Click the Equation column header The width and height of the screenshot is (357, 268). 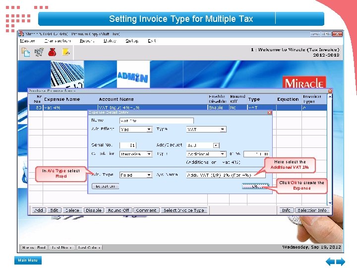(288, 99)
